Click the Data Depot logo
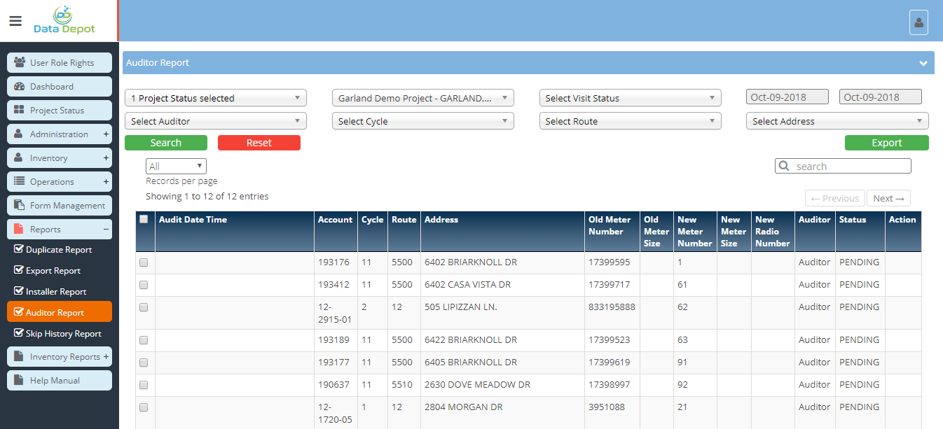 [64, 21]
